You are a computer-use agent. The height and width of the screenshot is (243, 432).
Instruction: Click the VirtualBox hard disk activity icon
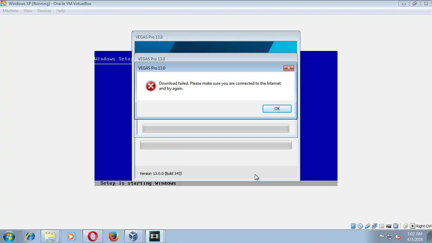[353, 226]
